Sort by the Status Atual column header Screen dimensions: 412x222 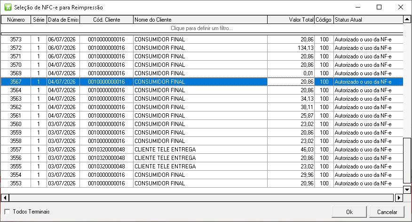(368, 20)
